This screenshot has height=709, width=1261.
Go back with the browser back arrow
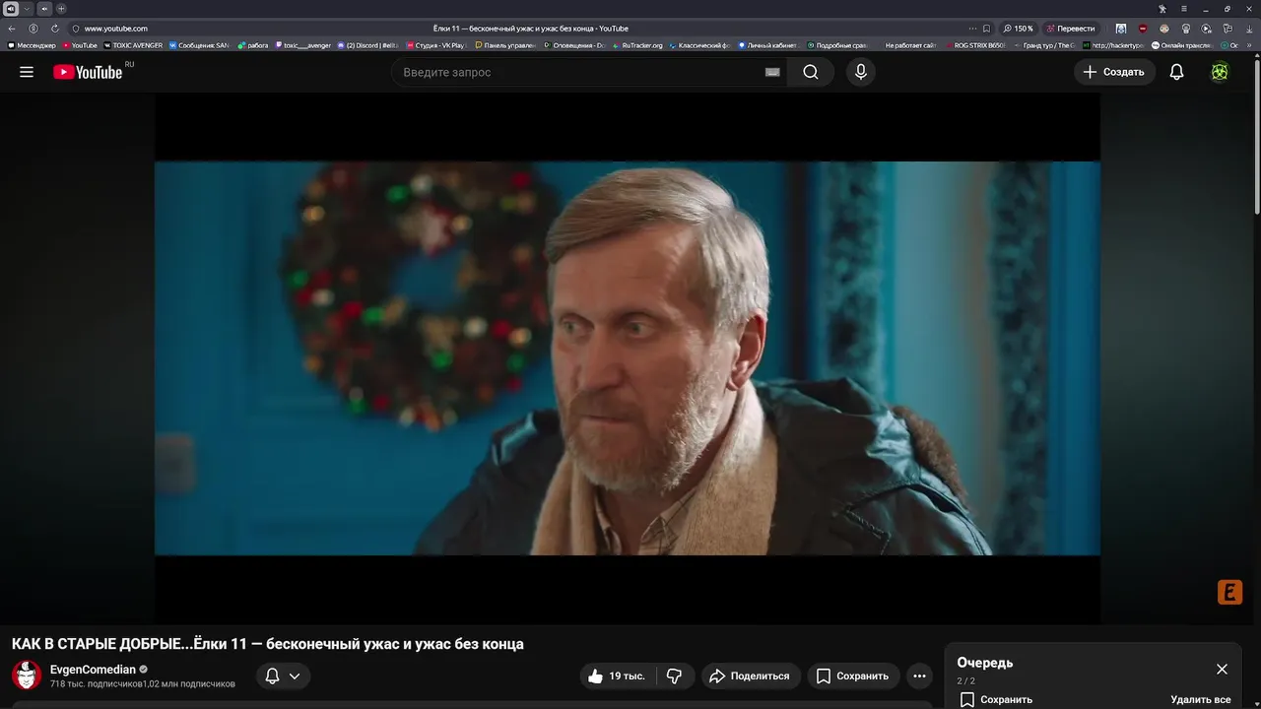(12, 29)
